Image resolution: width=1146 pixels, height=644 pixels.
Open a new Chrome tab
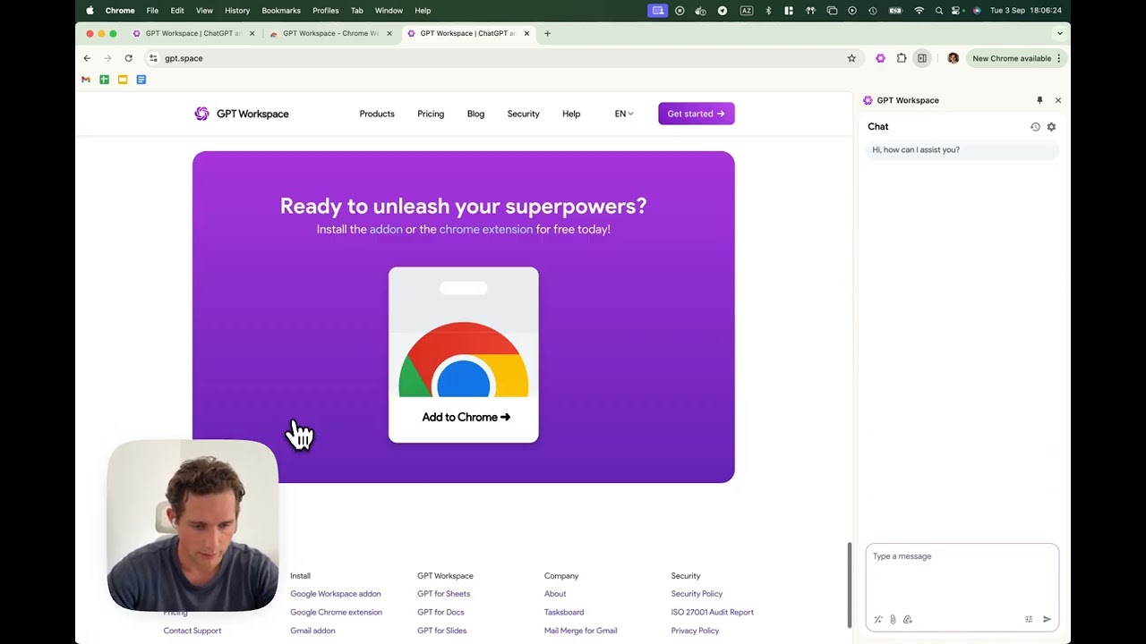click(x=547, y=33)
